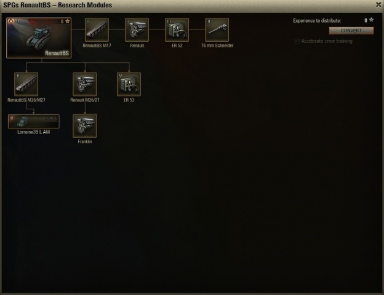384x295 pixels.
Task: Click the star icon beside experience to distribute
Action: click(371, 20)
